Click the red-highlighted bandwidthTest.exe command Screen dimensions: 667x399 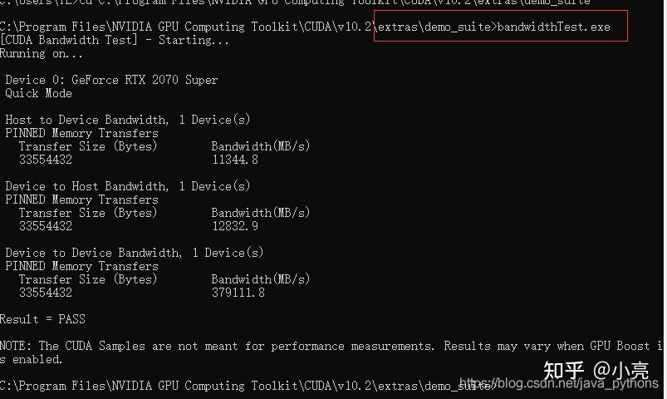coord(553,27)
